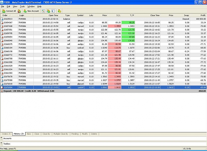This screenshot has width=207, height=151.
Task: Click the row icon for order 32659854
Action: pyautogui.click(x=2, y=37)
